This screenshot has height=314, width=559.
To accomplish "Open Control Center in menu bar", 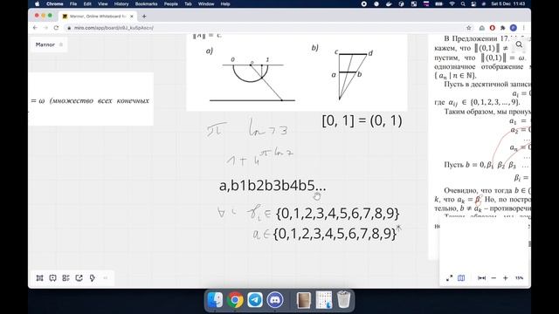I will (x=473, y=3).
